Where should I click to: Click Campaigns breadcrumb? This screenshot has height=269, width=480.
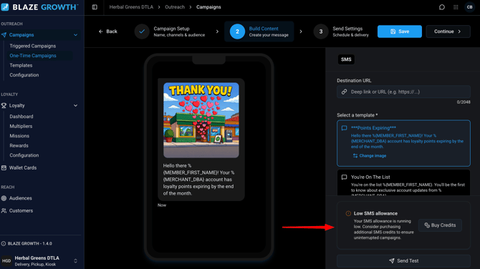tap(208, 7)
